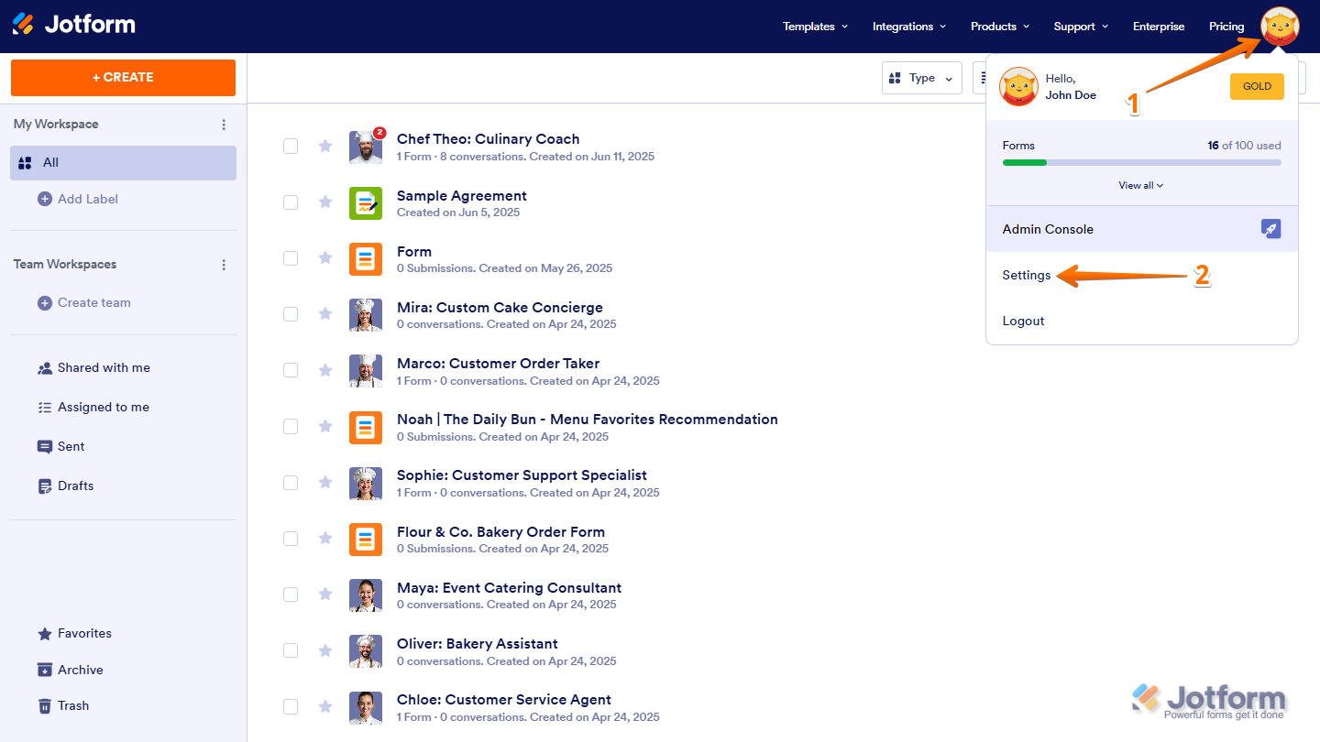Click the Jotform logo in header
1320x742 pixels.
pos(74,25)
